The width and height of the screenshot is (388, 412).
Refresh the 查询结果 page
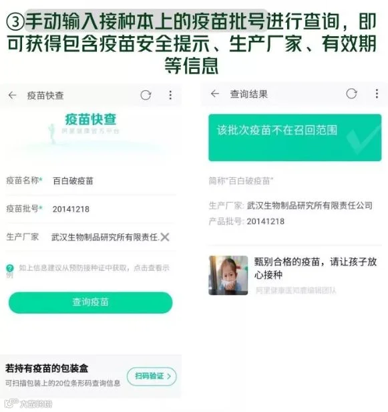pyautogui.click(x=351, y=94)
